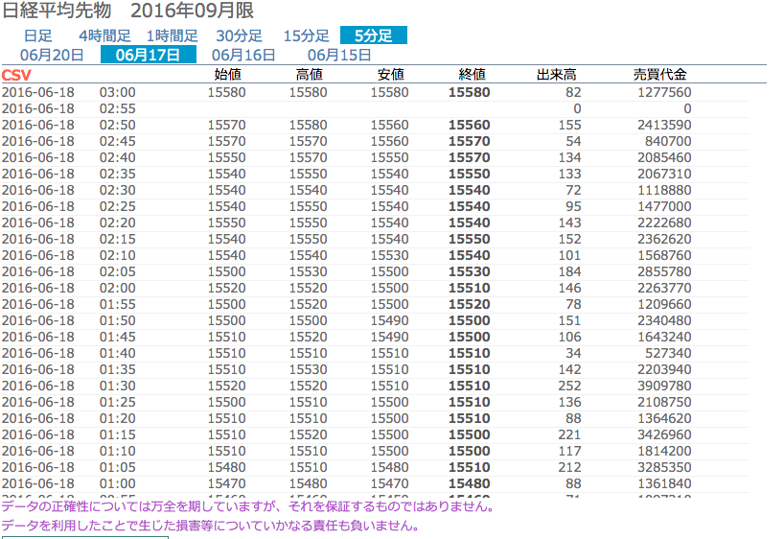784x539 pixels.
Task: Switch to the 日足 timeframe tab
Action: 38,36
